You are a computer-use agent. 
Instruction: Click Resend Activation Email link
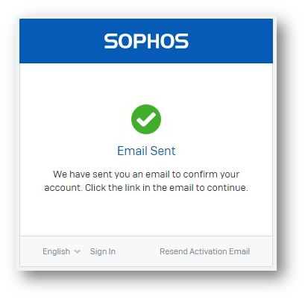click(x=204, y=251)
